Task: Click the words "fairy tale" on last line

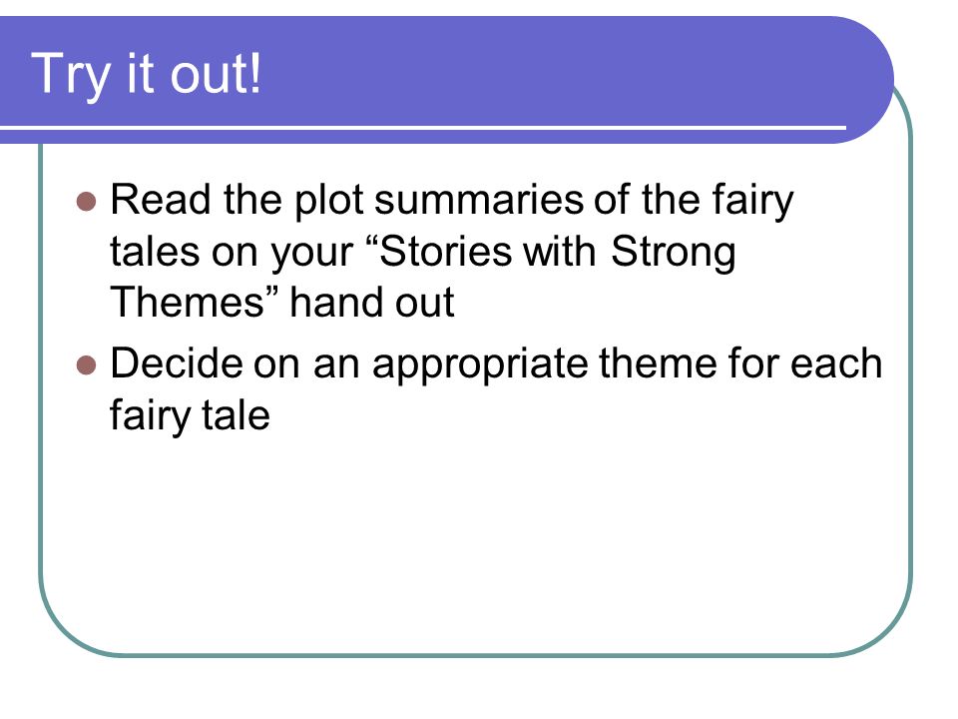Action: (x=190, y=417)
